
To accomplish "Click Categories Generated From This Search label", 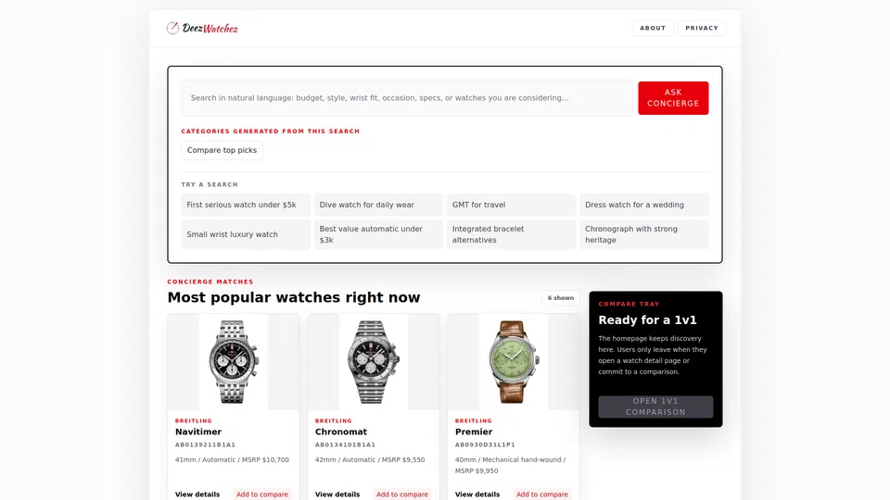I will coord(270,131).
